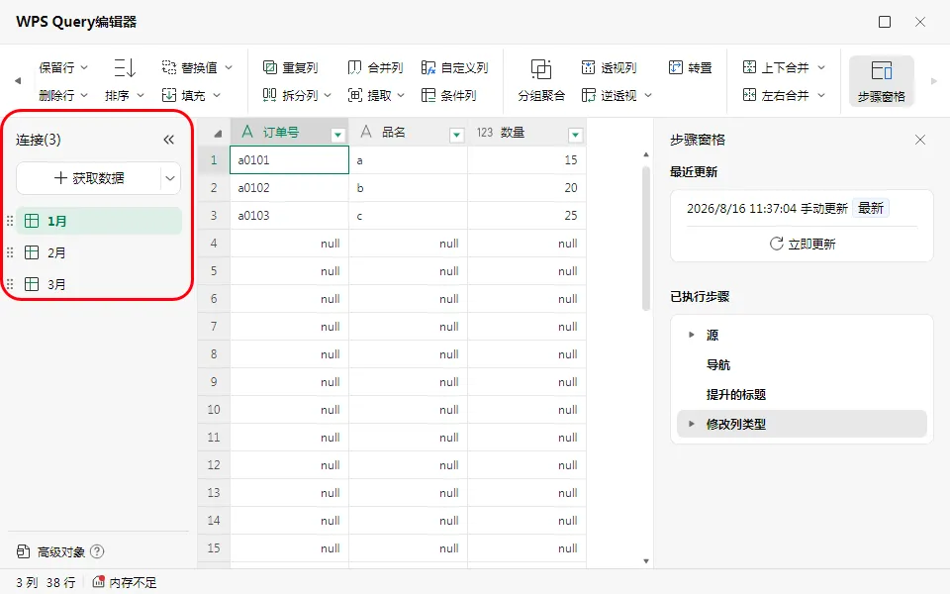This screenshot has width=950, height=594.
Task: Expand the 提取 dropdown arrow
Action: click(401, 95)
